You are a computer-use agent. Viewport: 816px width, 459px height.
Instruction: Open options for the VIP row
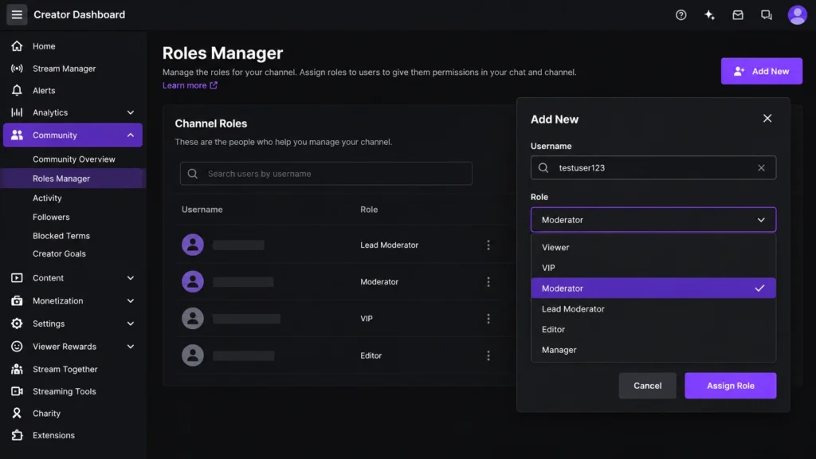coord(488,319)
